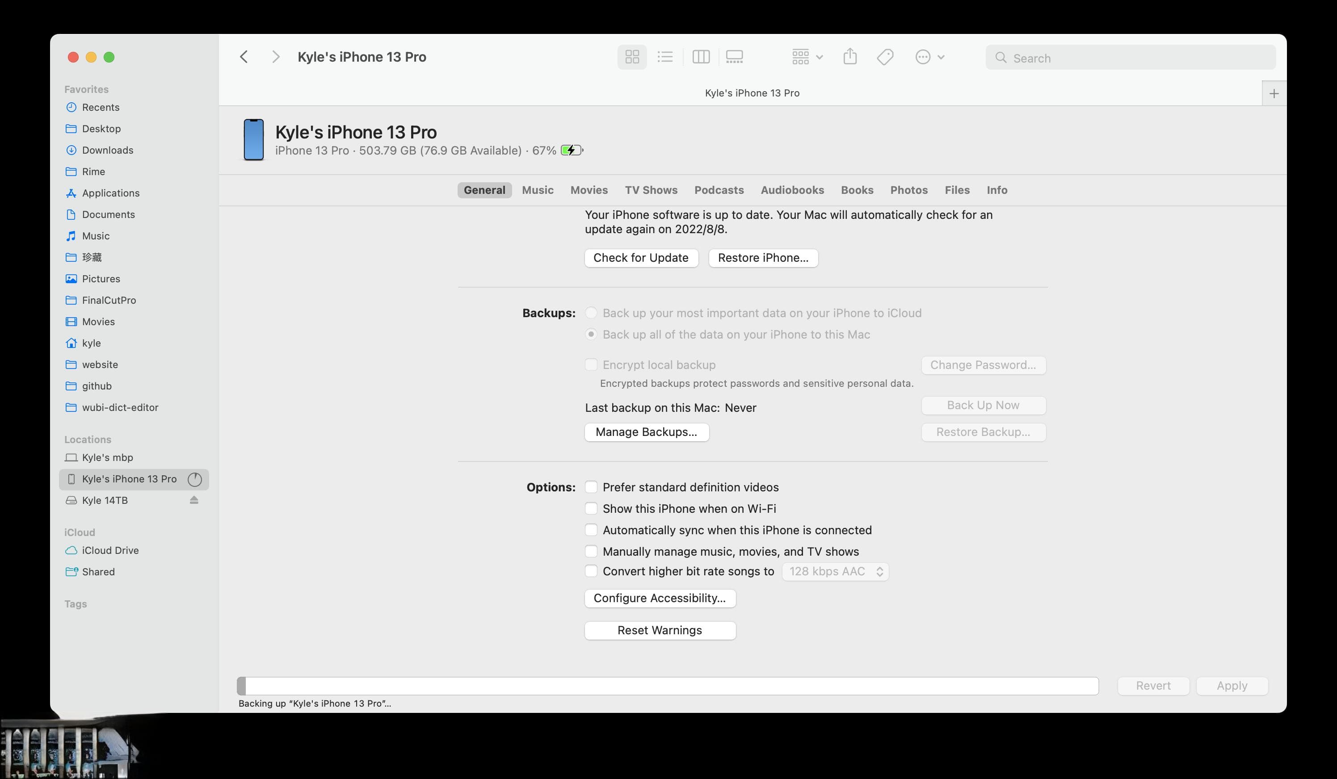Open the 128 kbps AAC dropdown
1337x779 pixels.
(x=835, y=572)
